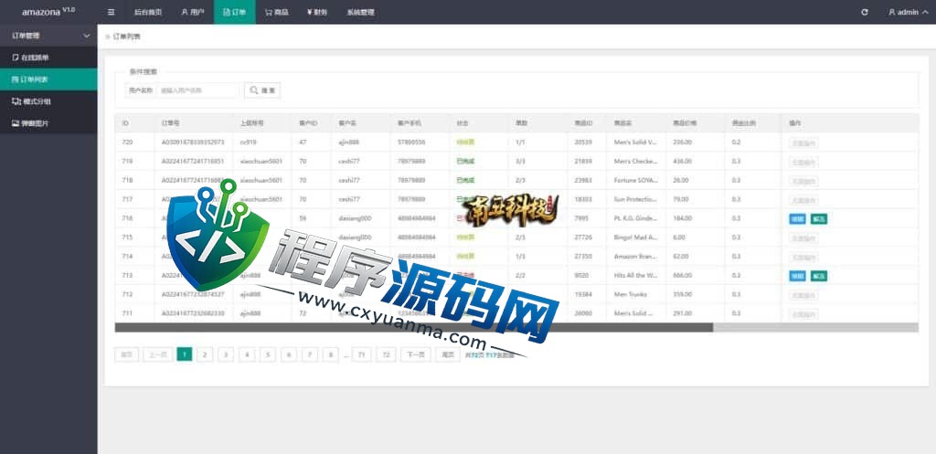
Task: Click order number A02241677232682330
Action: point(193,313)
